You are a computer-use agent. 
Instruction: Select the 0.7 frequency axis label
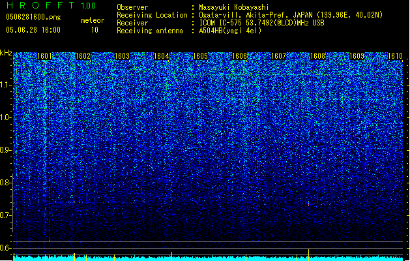pyautogui.click(x=5, y=215)
